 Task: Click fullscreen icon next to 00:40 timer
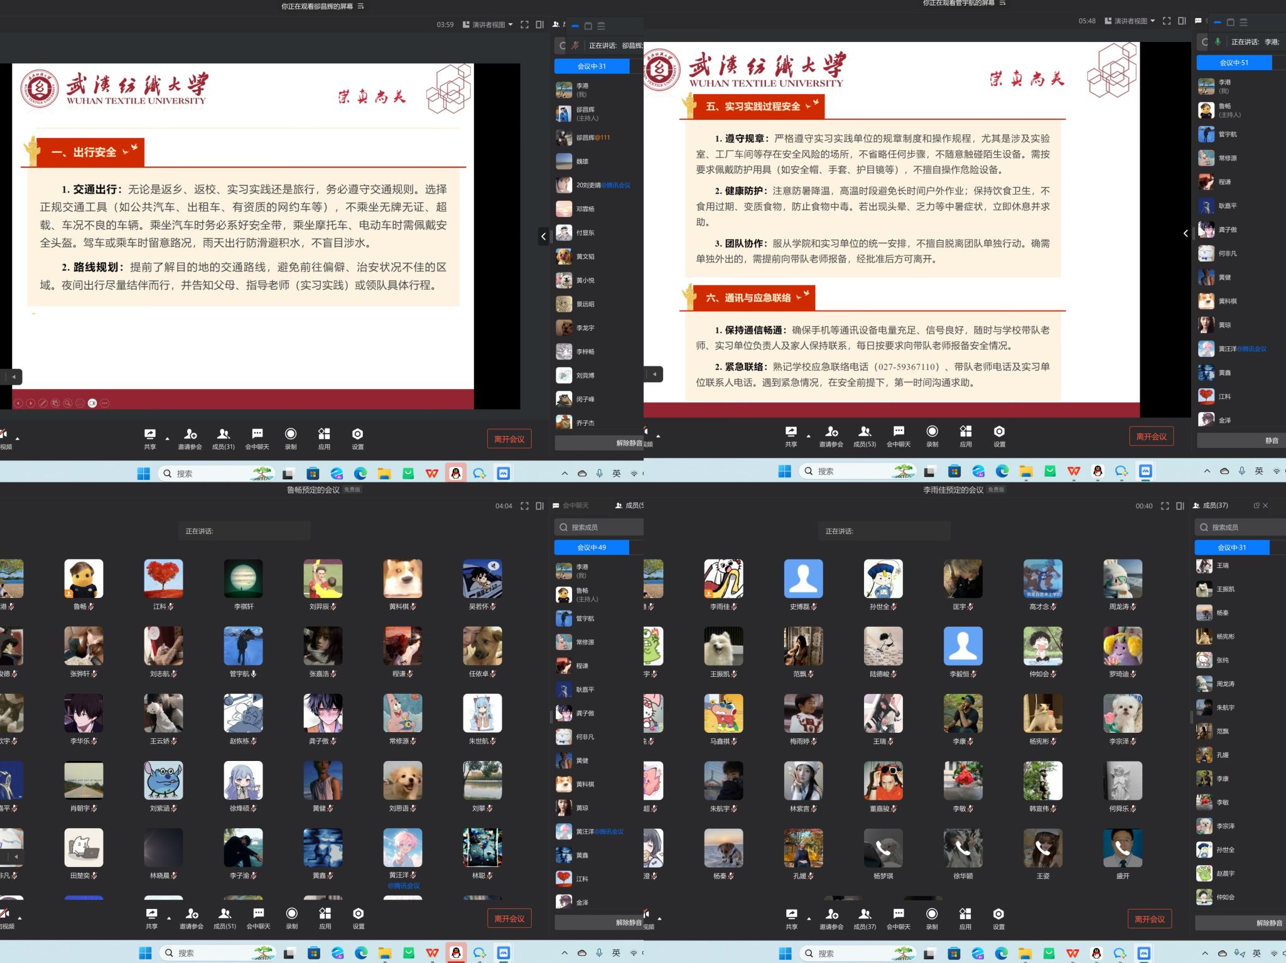point(1165,506)
